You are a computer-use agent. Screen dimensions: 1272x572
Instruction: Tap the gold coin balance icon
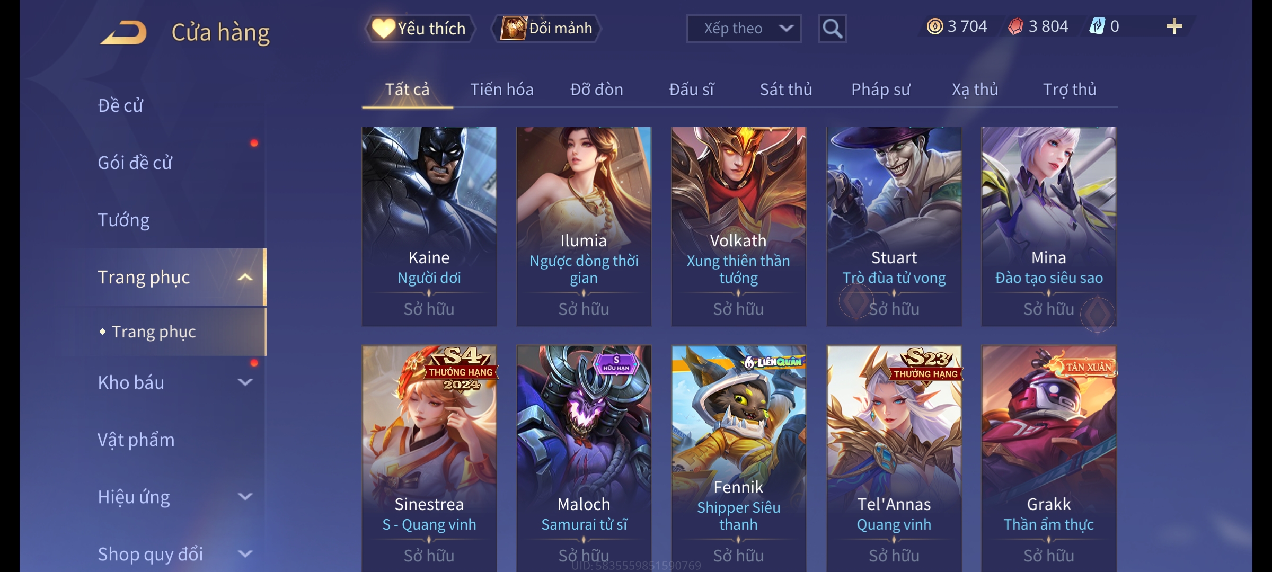click(935, 26)
